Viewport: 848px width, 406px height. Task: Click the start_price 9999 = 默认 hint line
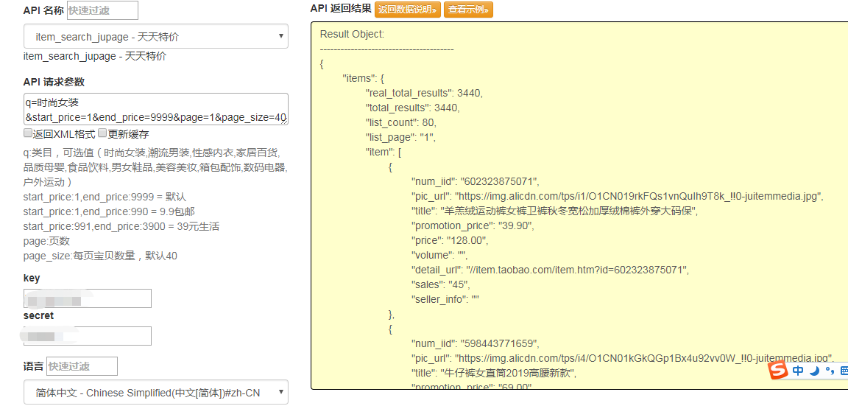tap(105, 197)
